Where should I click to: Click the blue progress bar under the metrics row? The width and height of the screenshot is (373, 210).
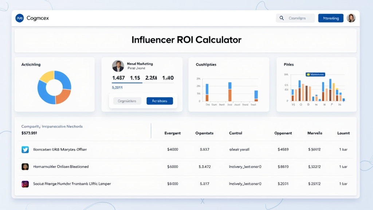click(127, 82)
